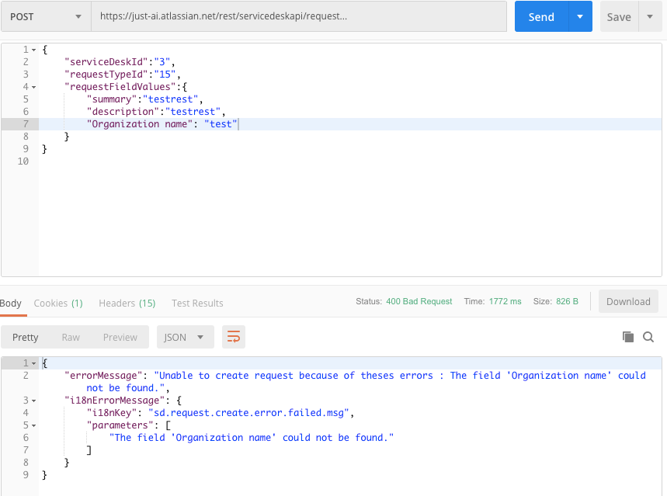Download the response

pyautogui.click(x=628, y=301)
